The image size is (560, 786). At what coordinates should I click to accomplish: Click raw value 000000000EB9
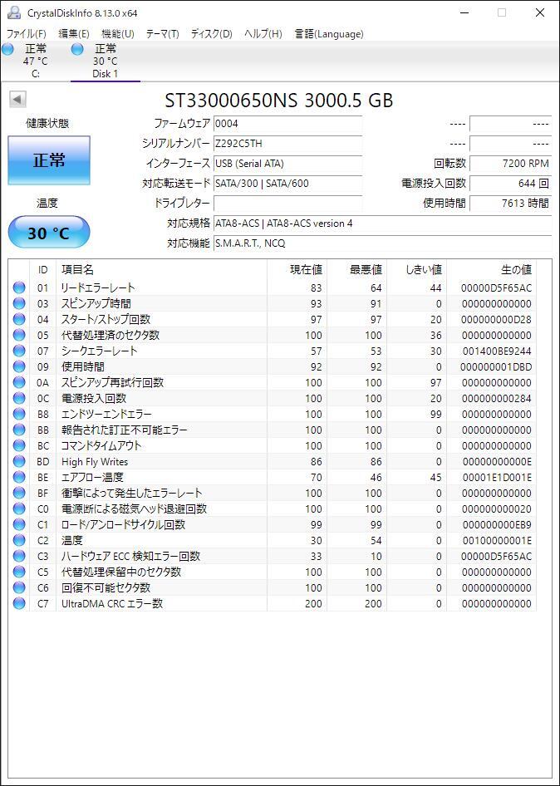click(496, 525)
